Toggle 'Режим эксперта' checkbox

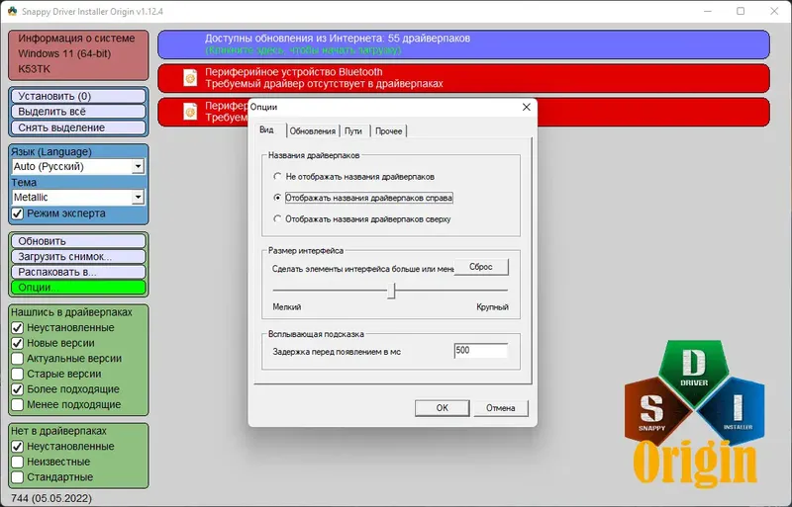[18, 213]
